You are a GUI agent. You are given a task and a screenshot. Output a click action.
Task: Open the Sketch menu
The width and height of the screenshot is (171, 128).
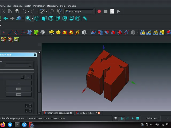pyautogui.click(x=28, y=6)
